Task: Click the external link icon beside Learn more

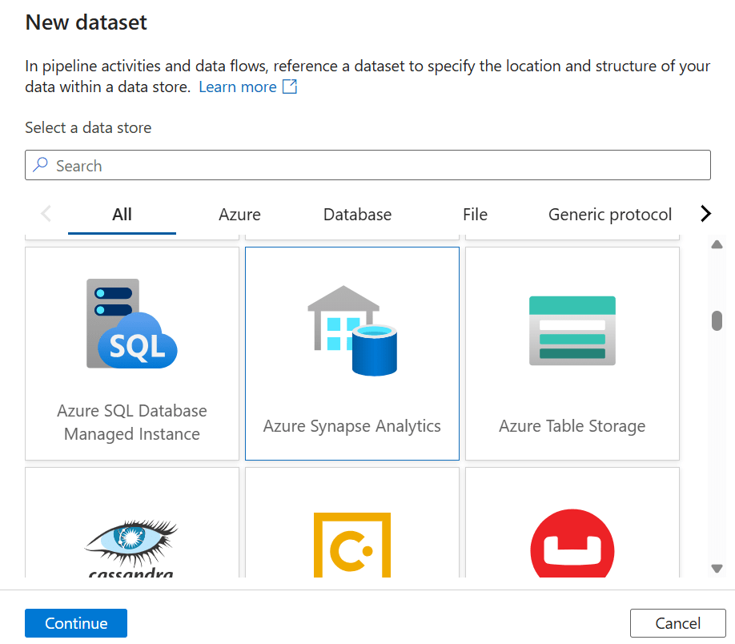Action: click(x=290, y=87)
